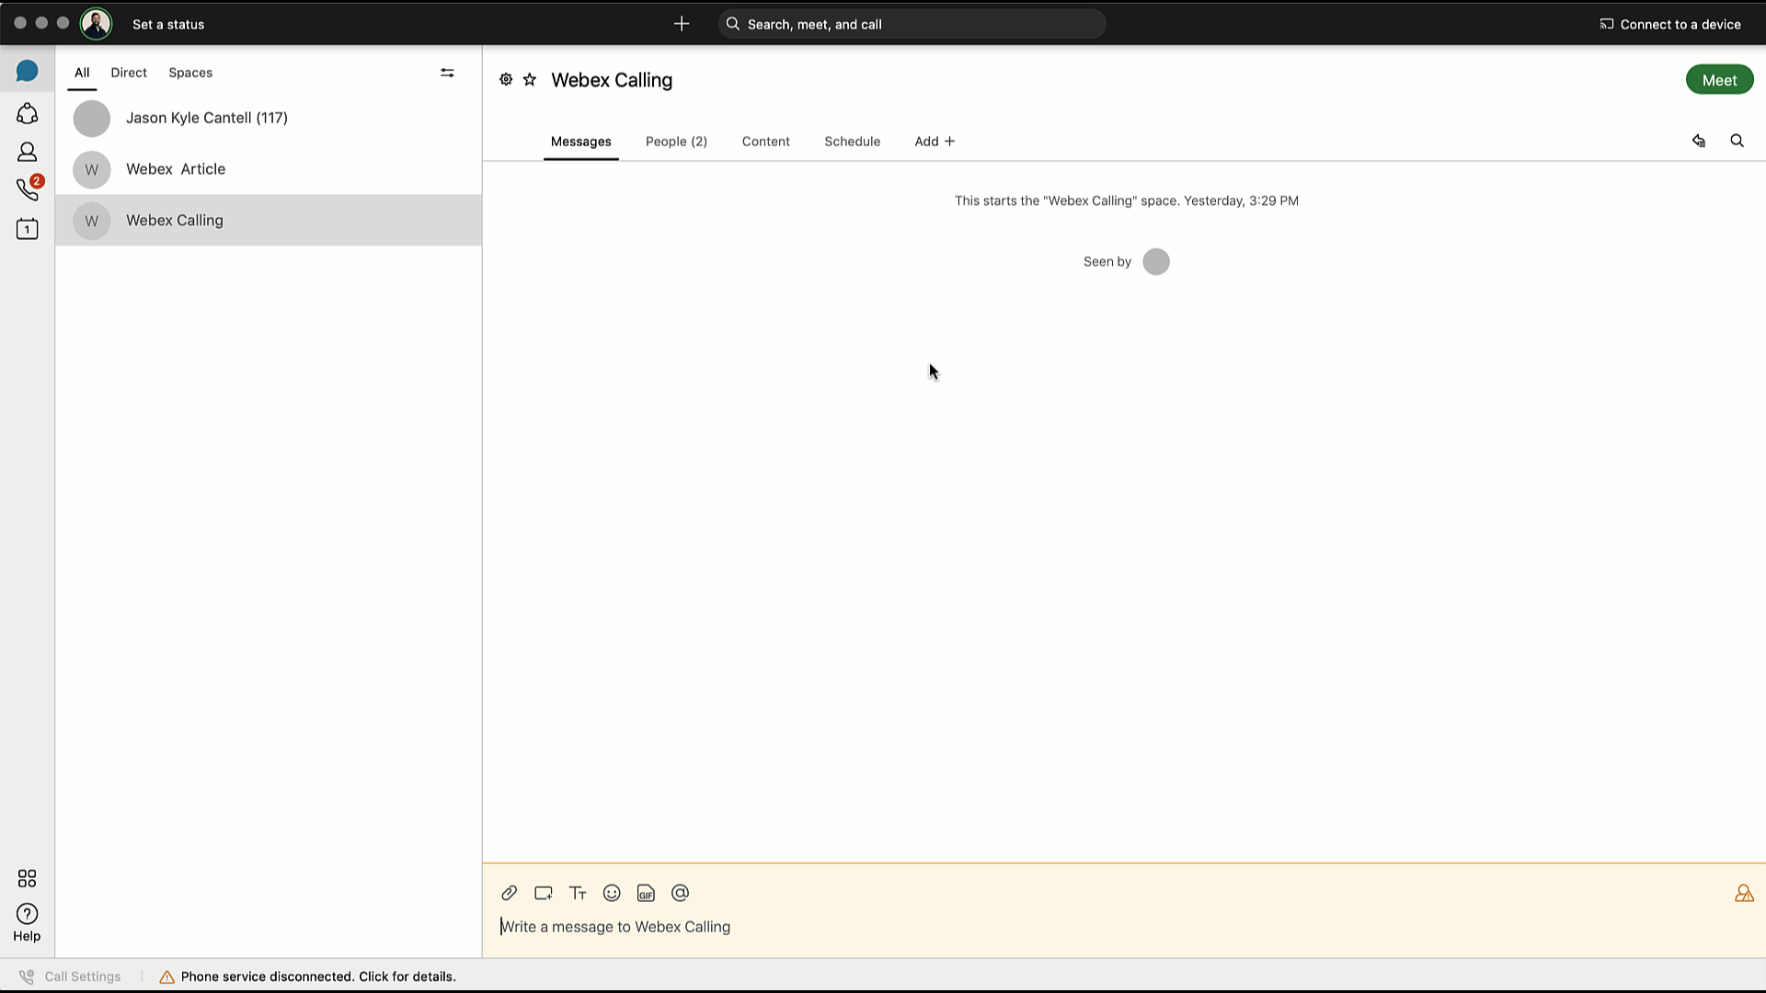
Task: Attach a file with paperclip icon
Action: (x=509, y=893)
